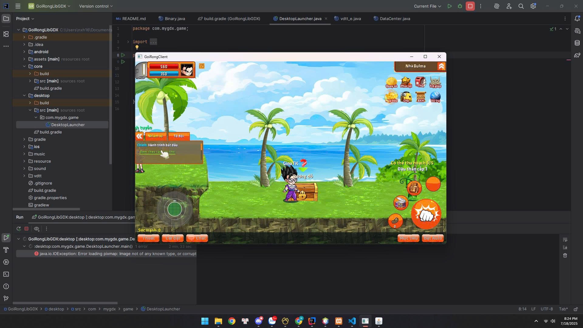Open the Terminal tool window icon
This screenshot has height=328, width=583.
coord(6,274)
